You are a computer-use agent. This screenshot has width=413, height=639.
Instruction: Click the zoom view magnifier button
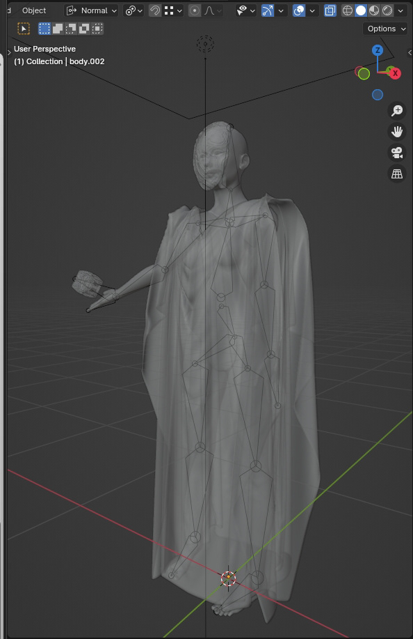[x=397, y=110]
